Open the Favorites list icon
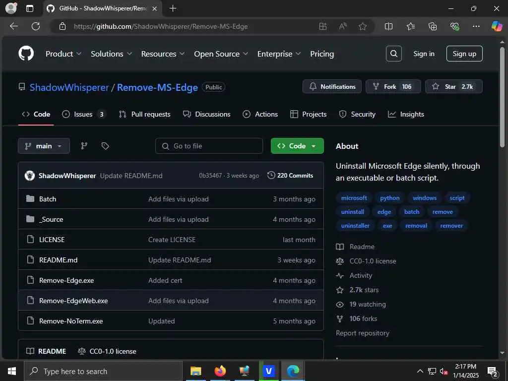This screenshot has width=508, height=381. pos(410,26)
